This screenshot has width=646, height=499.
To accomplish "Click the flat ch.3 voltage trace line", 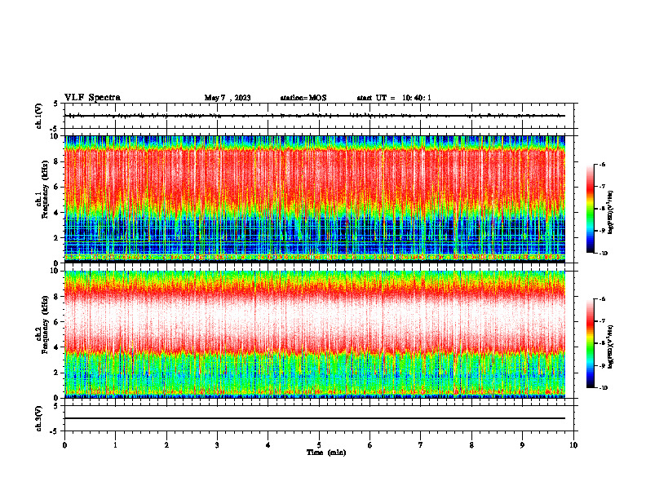I will click(x=315, y=418).
